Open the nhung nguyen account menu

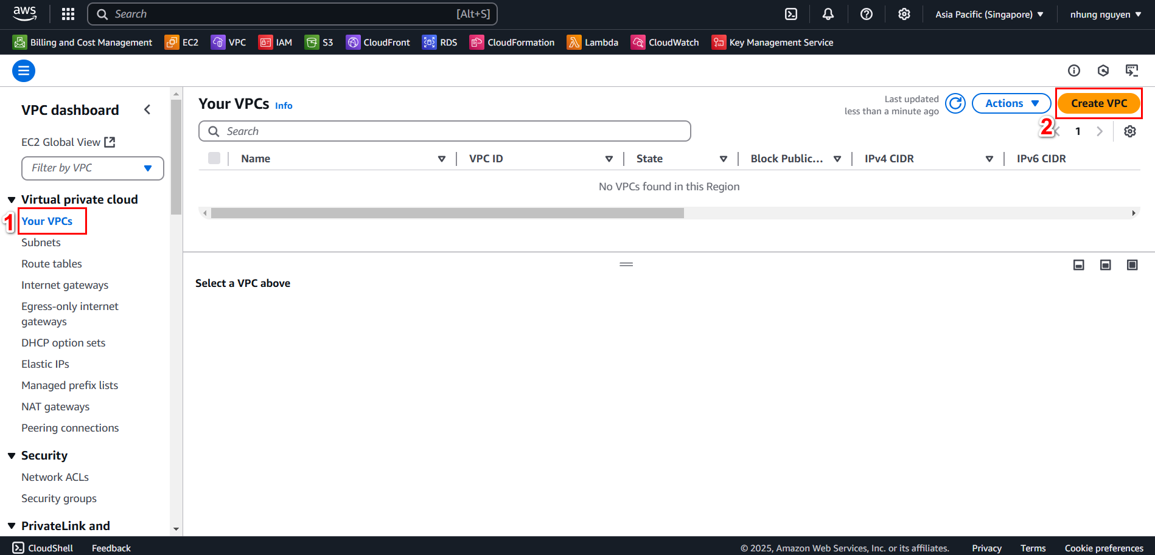click(x=1106, y=14)
